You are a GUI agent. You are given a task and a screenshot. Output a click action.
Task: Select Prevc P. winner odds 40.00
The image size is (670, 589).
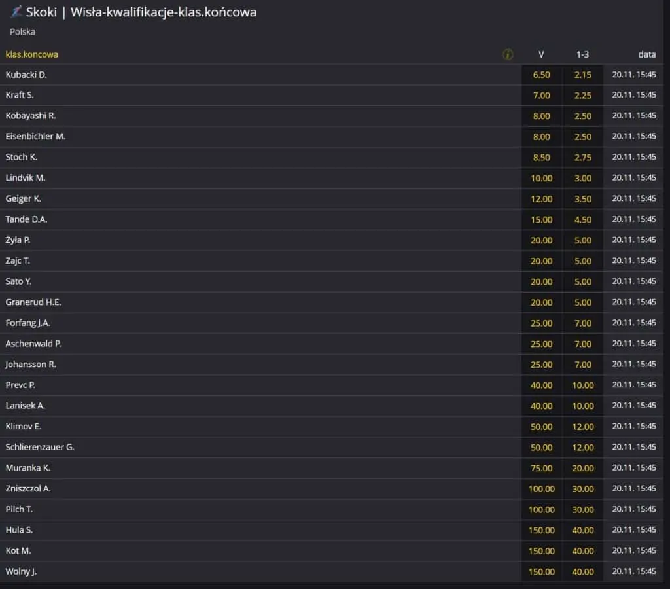coord(541,385)
